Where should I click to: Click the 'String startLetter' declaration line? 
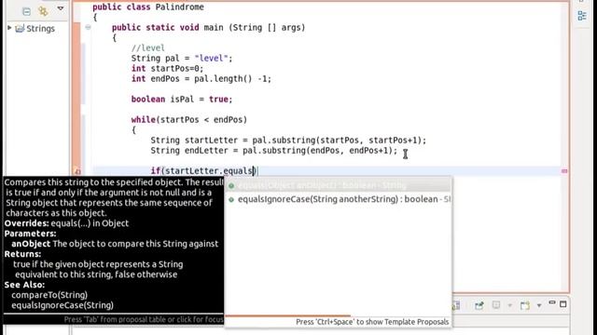(x=288, y=141)
